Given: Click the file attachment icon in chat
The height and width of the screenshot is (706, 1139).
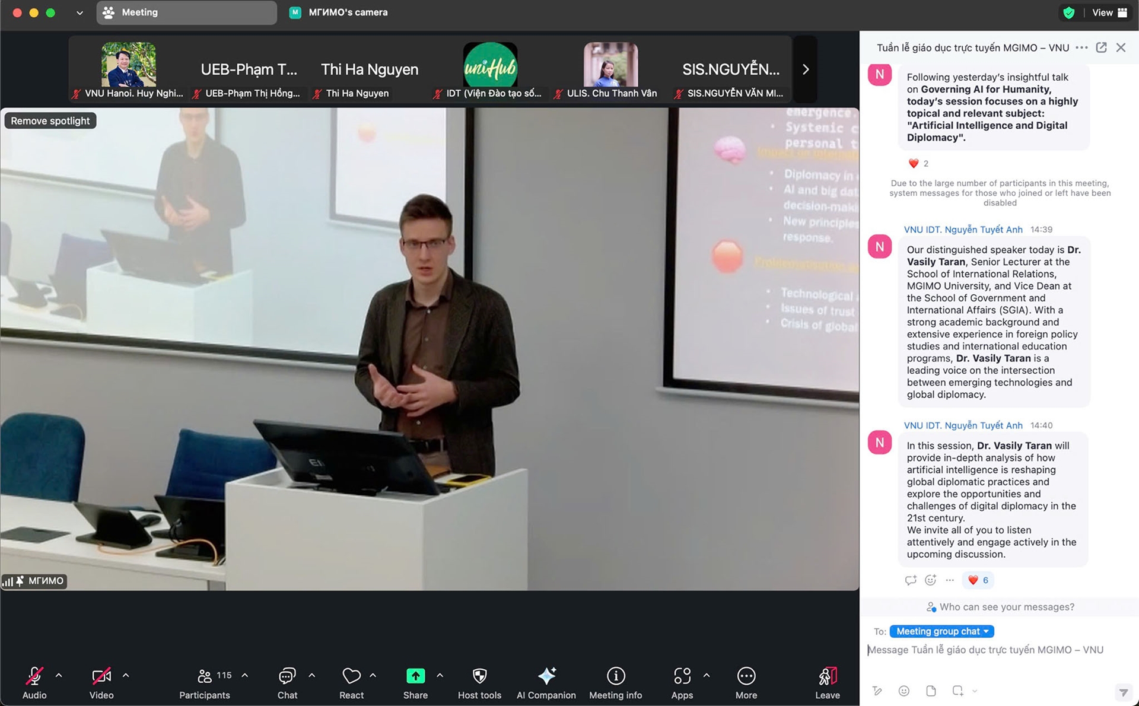Looking at the screenshot, I should [x=931, y=691].
